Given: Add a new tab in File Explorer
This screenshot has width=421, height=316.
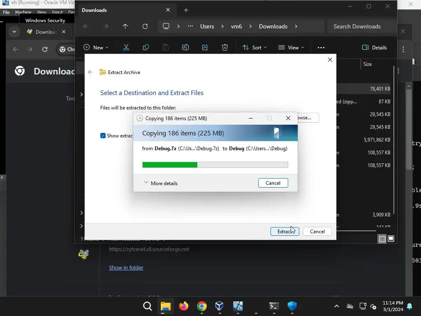Looking at the screenshot, I should pyautogui.click(x=186, y=10).
